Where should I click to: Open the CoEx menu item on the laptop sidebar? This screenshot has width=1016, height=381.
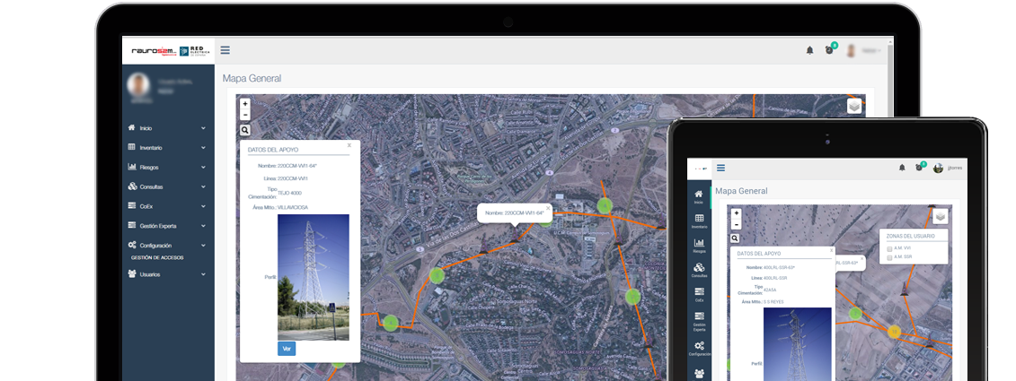point(166,206)
